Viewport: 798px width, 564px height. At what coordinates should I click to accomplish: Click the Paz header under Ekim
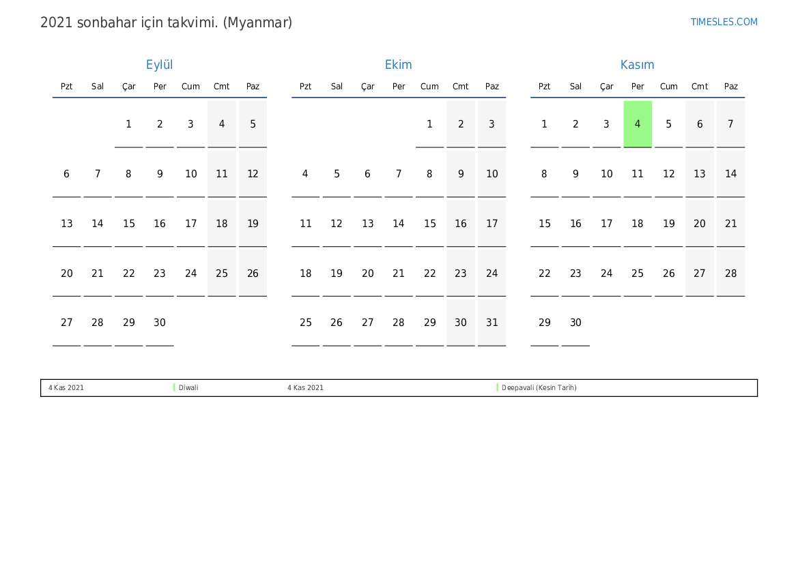[x=491, y=87]
